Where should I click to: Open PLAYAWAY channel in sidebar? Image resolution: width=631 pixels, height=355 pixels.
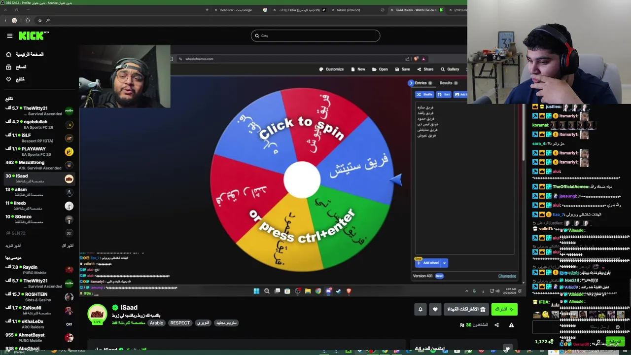[38, 151]
